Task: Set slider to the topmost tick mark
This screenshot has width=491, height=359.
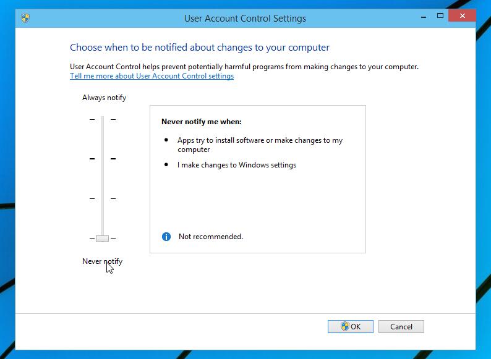Action: click(103, 119)
